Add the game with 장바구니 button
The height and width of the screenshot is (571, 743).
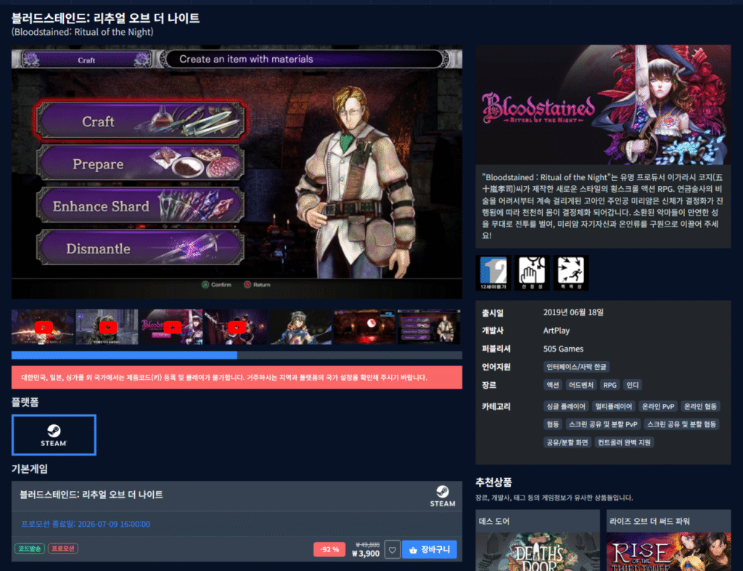(430, 550)
